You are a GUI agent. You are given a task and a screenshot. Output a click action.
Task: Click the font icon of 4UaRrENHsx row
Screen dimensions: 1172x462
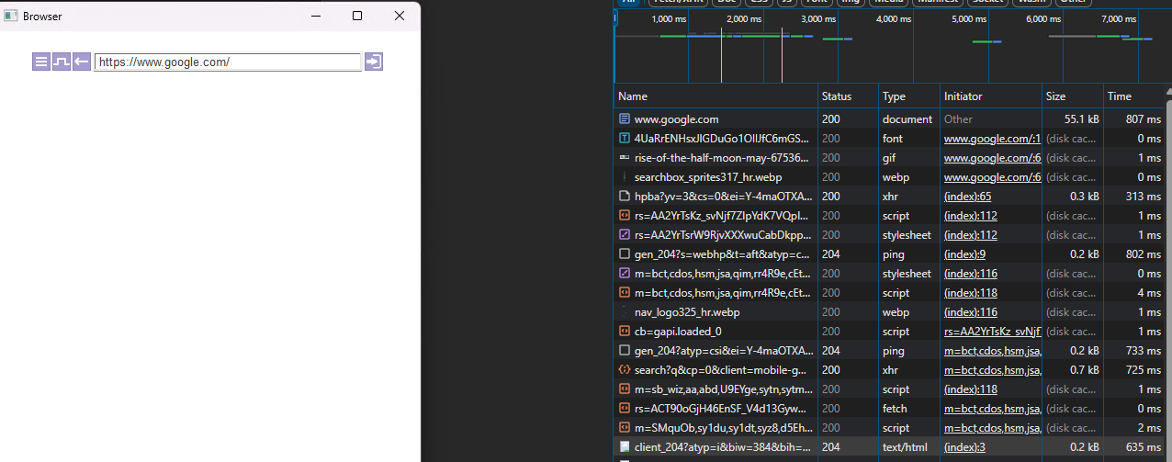coord(625,139)
